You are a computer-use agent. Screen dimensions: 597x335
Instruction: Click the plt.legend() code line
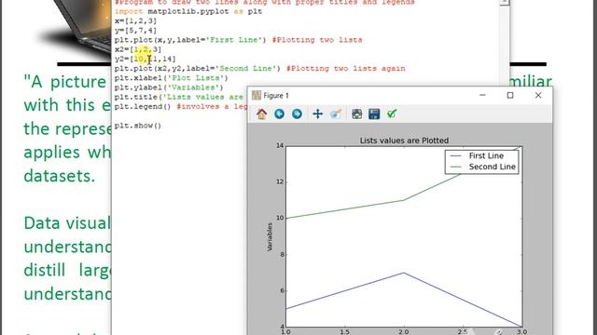click(x=181, y=107)
